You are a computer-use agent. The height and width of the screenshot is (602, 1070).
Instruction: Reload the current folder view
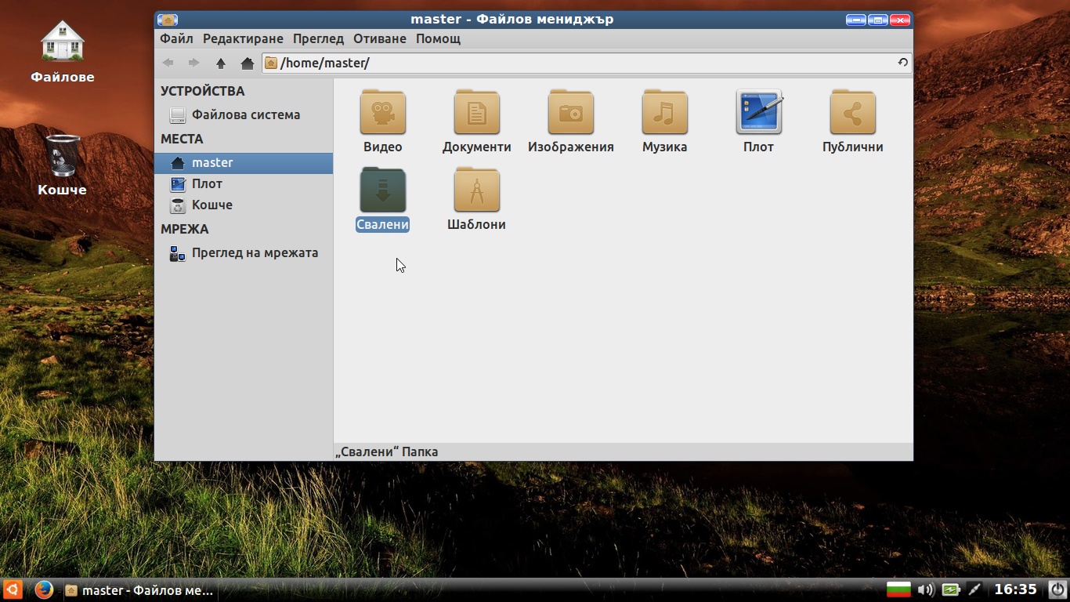(902, 63)
